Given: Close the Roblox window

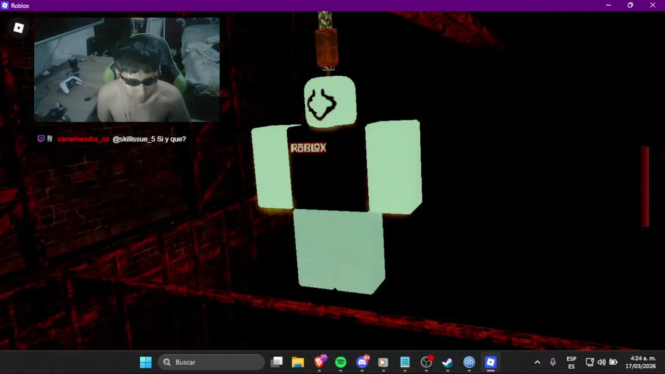Looking at the screenshot, I should pyautogui.click(x=653, y=5).
